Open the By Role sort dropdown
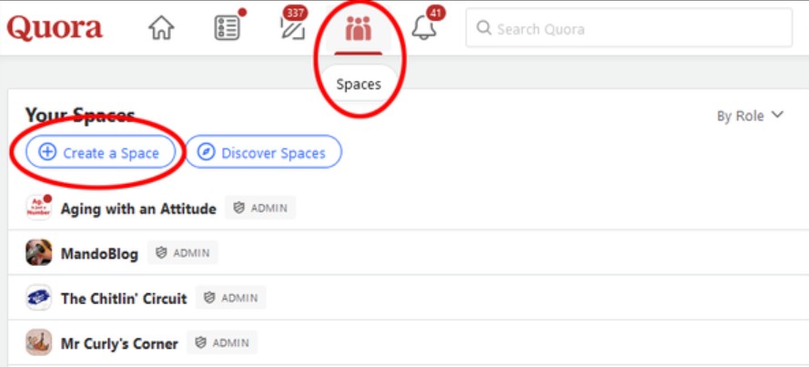Image resolution: width=809 pixels, height=367 pixels. (750, 116)
